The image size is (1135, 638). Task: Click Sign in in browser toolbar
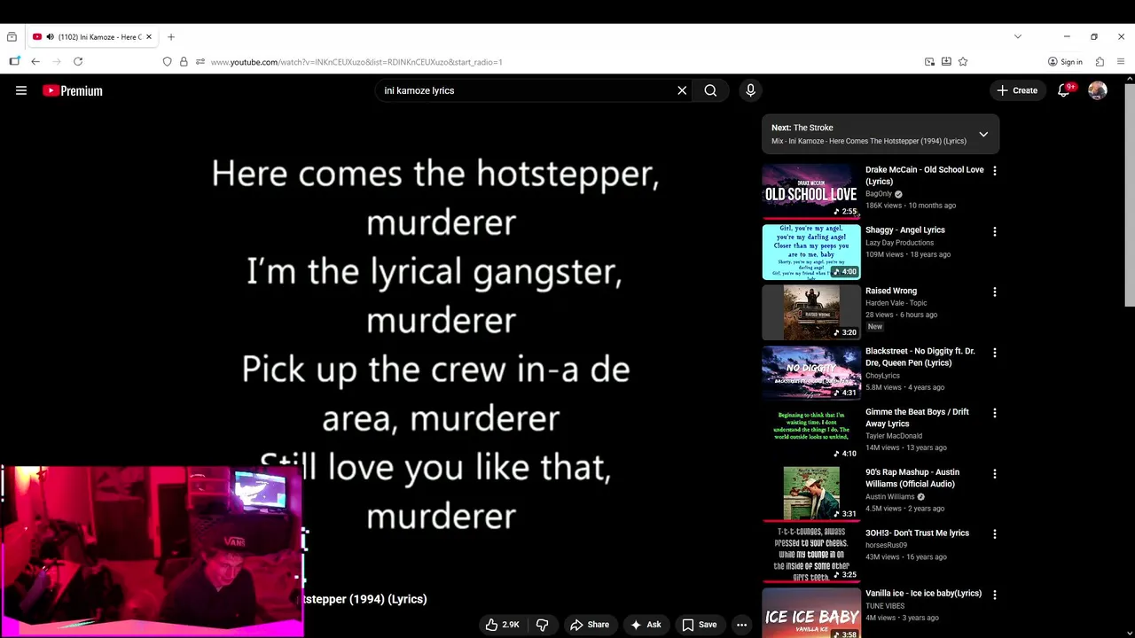pos(1065,62)
